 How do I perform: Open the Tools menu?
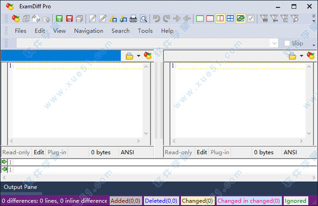point(145,31)
